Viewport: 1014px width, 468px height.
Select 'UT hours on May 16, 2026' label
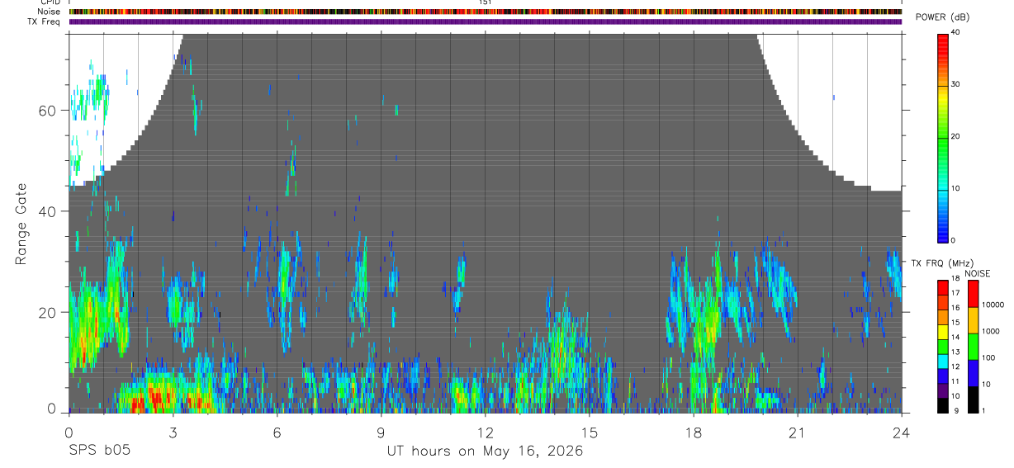486,451
